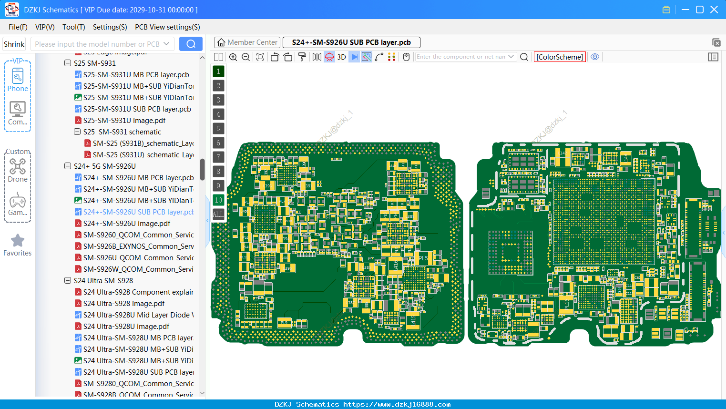Image resolution: width=726 pixels, height=409 pixels.
Task: Collapse left panel splitter arrow
Action: tap(207, 221)
